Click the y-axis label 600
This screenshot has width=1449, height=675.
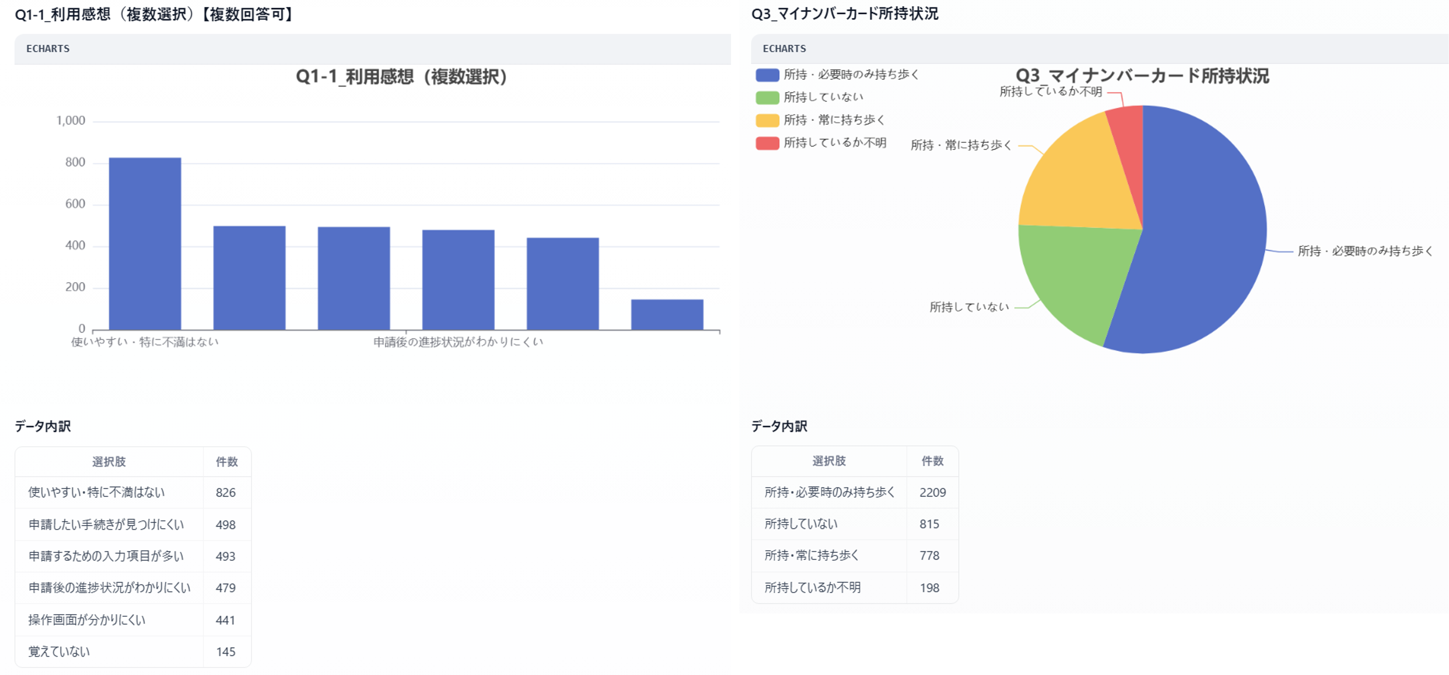pos(75,204)
